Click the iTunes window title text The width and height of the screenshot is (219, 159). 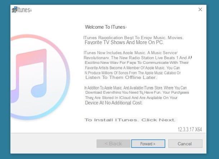(x=24, y=10)
